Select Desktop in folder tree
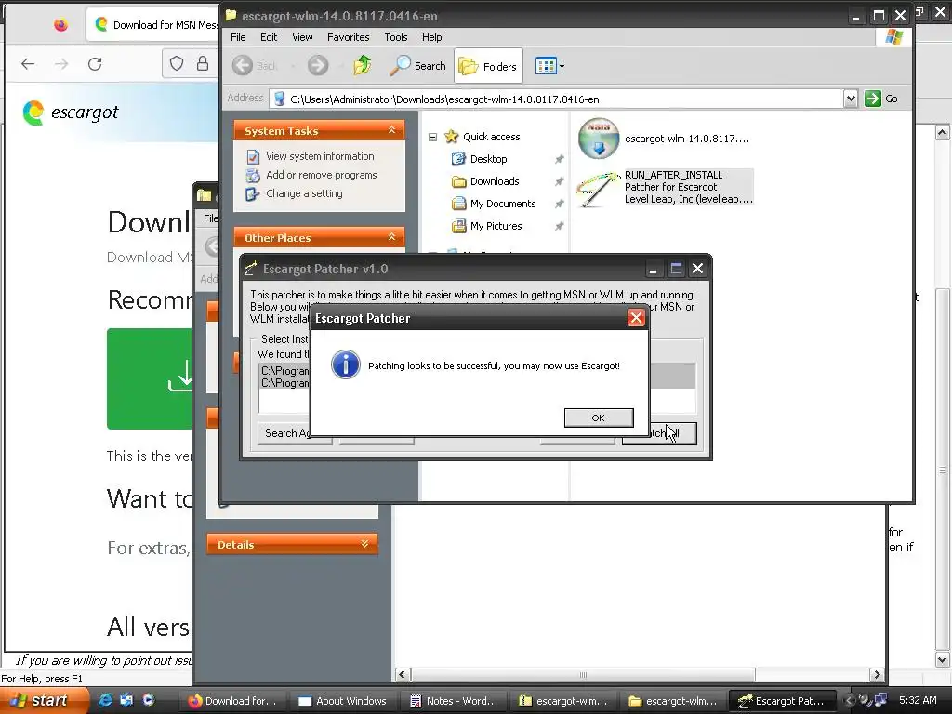Image resolution: width=952 pixels, height=714 pixels. click(x=488, y=159)
